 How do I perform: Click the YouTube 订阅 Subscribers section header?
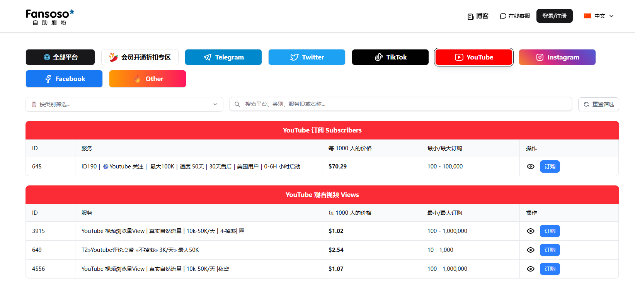322,130
